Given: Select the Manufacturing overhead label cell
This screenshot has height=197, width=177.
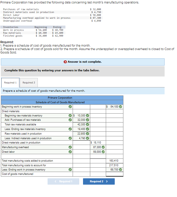Looking at the screenshot, I should coord(37,147).
